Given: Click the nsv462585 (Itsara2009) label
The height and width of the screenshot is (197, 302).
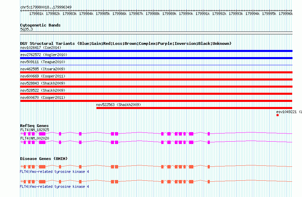Looking at the screenshot, I should coord(43,69).
